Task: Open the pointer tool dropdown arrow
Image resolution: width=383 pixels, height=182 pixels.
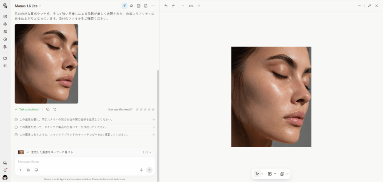Action: click(x=263, y=174)
